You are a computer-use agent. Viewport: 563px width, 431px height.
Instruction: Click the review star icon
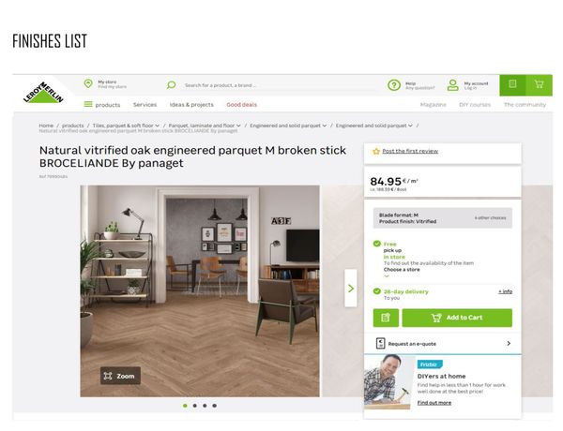click(376, 151)
